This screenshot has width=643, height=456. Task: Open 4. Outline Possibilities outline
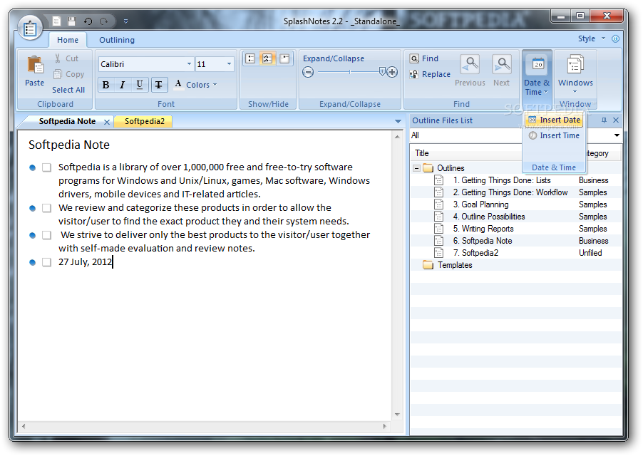(x=489, y=217)
